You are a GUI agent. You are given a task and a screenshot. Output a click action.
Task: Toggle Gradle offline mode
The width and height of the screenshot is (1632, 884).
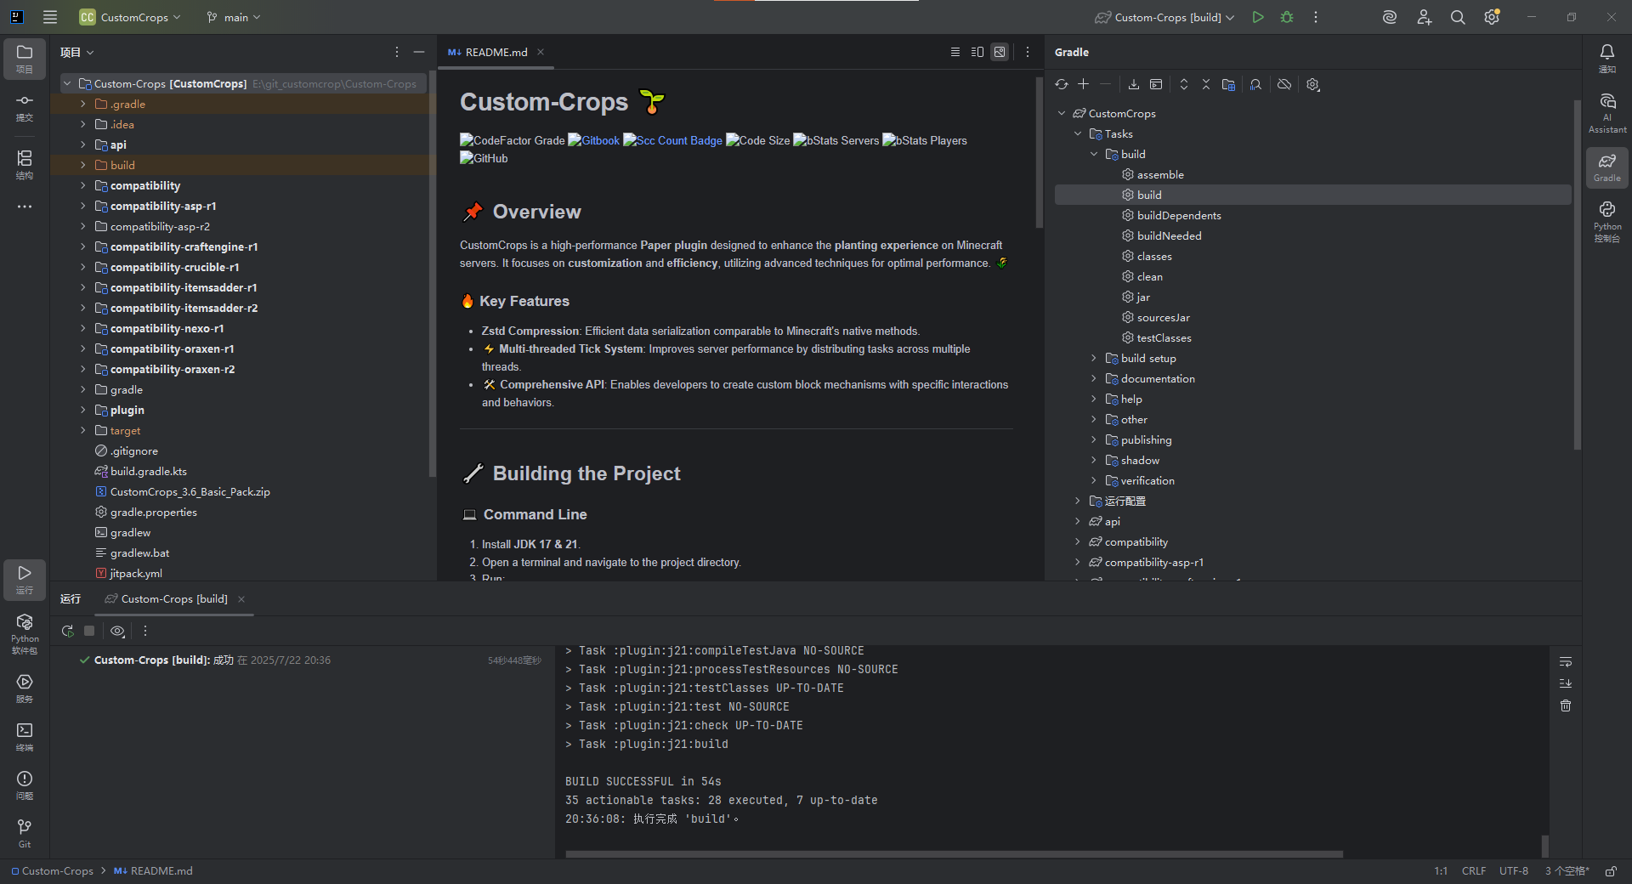point(1284,84)
